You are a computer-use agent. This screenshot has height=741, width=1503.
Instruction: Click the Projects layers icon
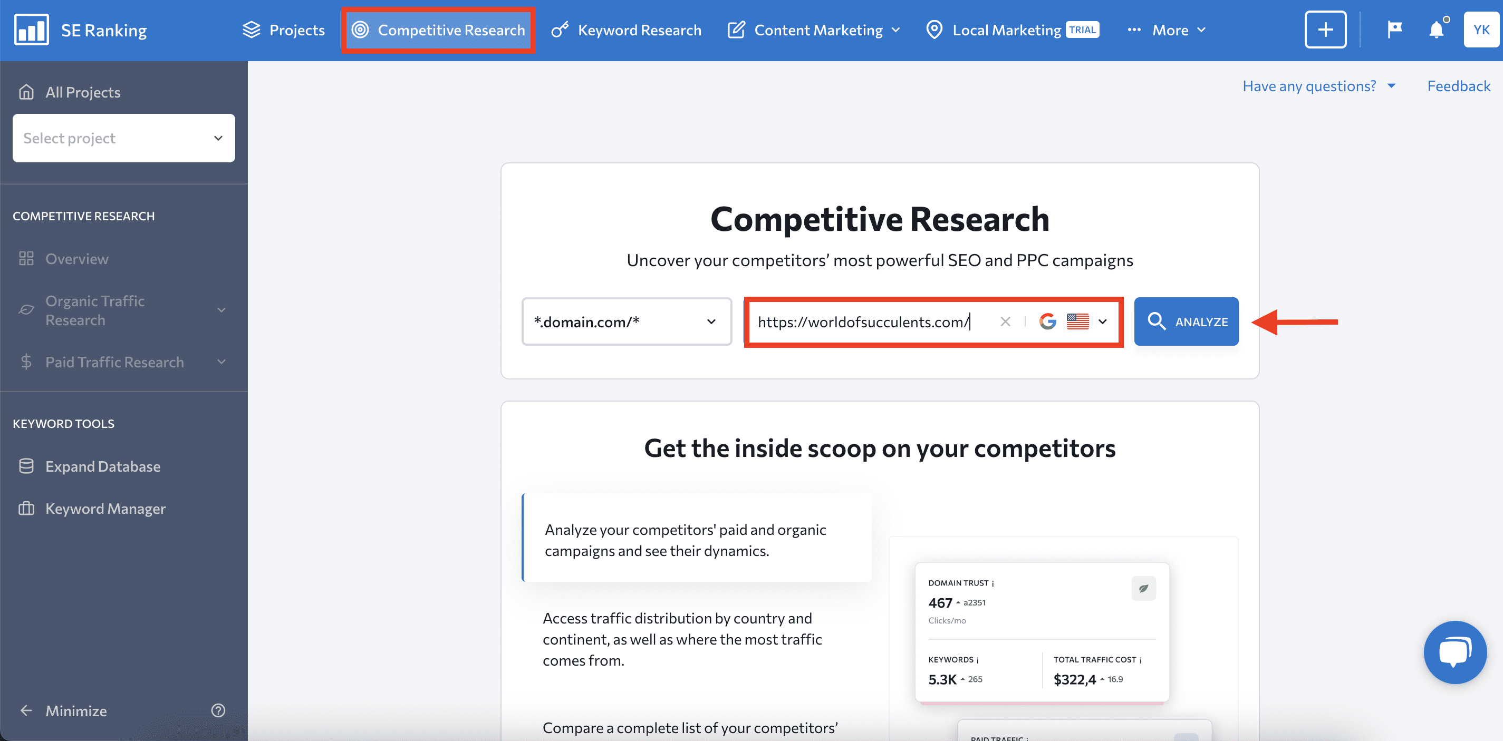[252, 30]
